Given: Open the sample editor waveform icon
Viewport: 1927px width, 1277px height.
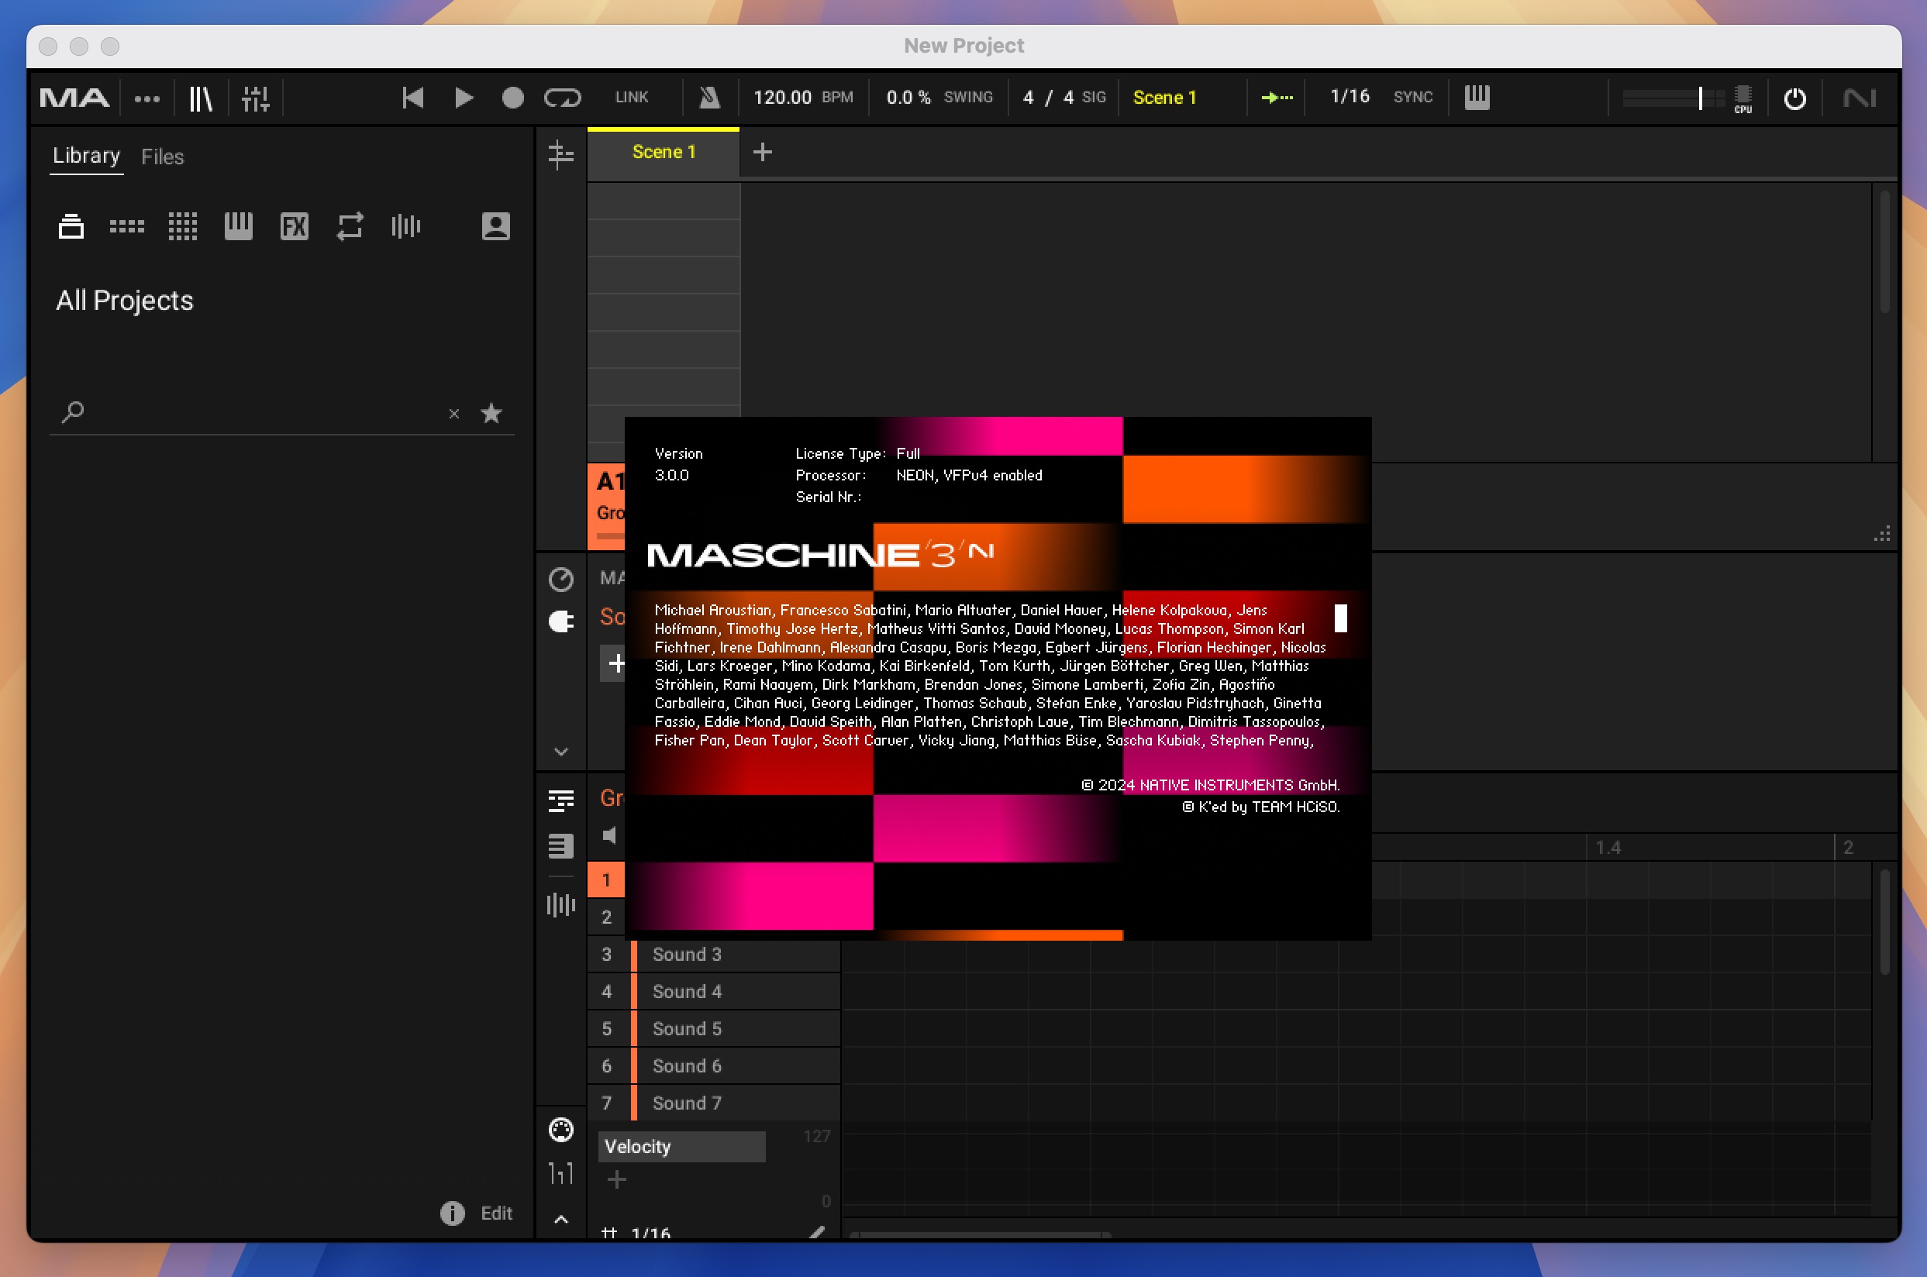Looking at the screenshot, I should [x=561, y=904].
